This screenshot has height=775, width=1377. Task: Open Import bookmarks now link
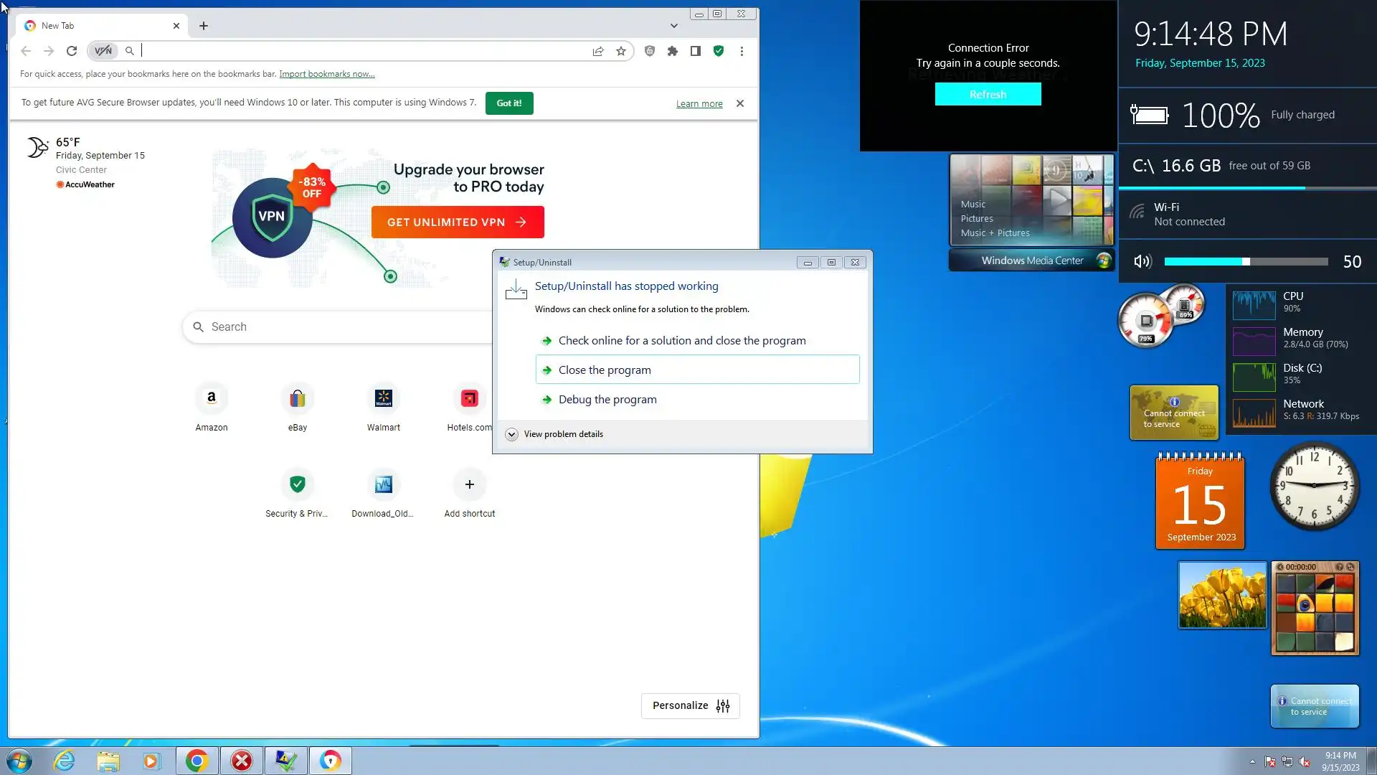click(x=326, y=74)
